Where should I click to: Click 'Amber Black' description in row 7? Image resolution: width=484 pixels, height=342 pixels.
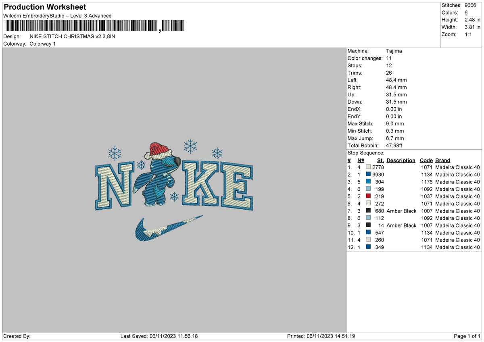click(x=401, y=211)
